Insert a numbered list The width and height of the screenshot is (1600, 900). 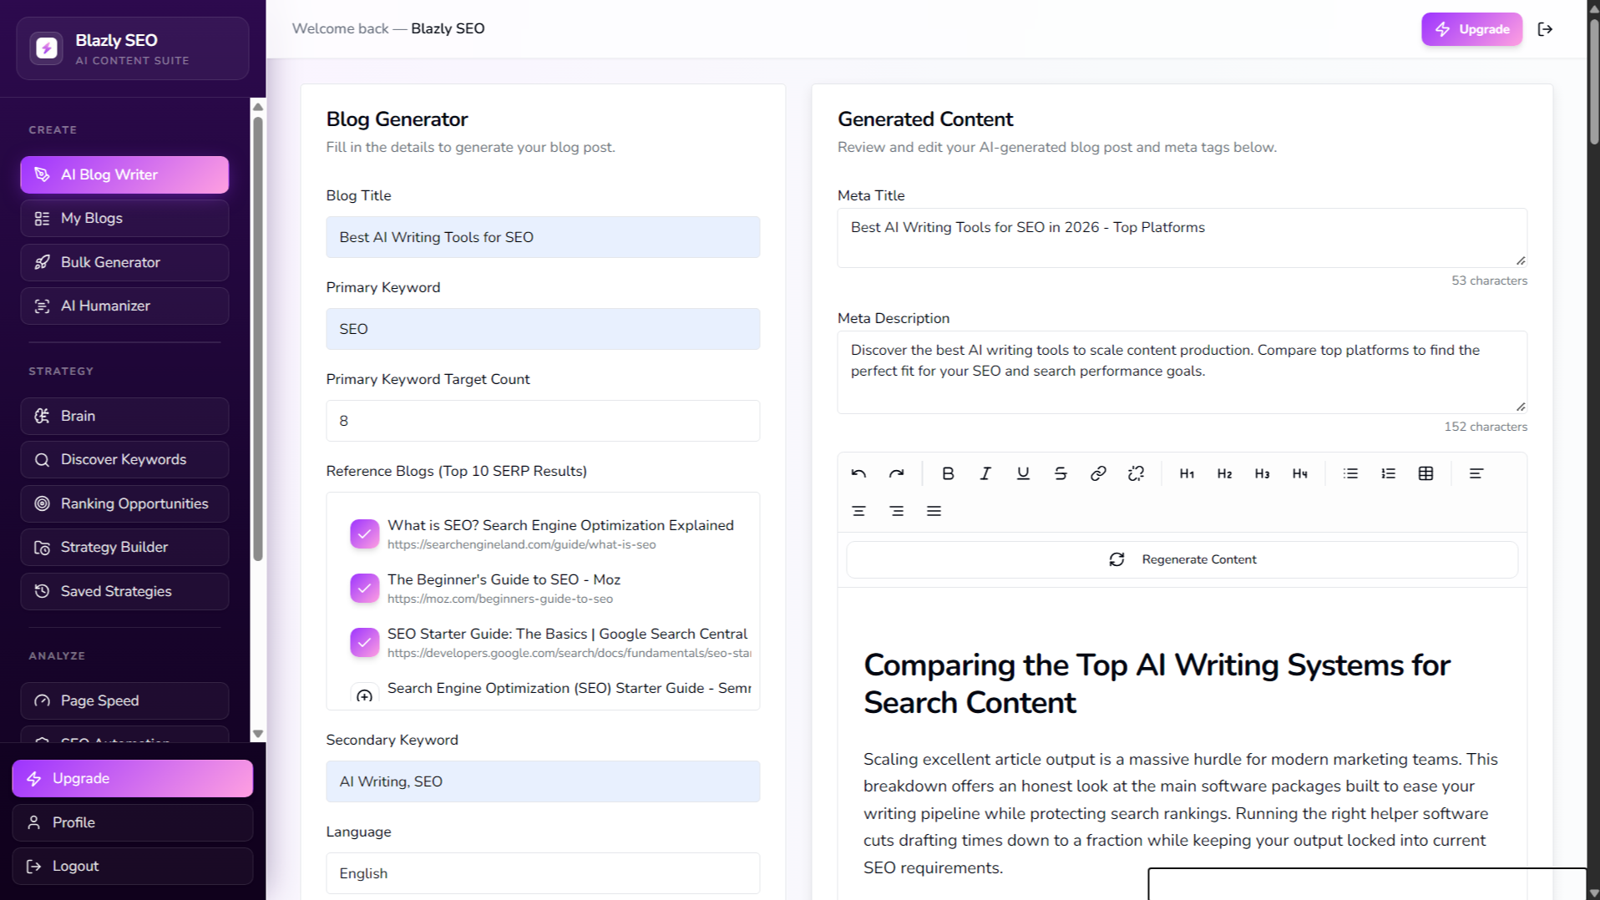click(1388, 473)
